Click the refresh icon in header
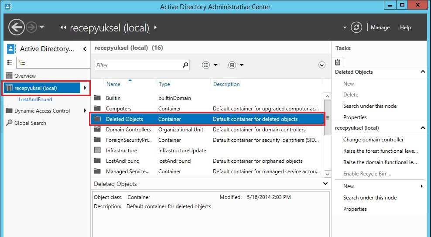The height and width of the screenshot is (237, 431). 356,27
